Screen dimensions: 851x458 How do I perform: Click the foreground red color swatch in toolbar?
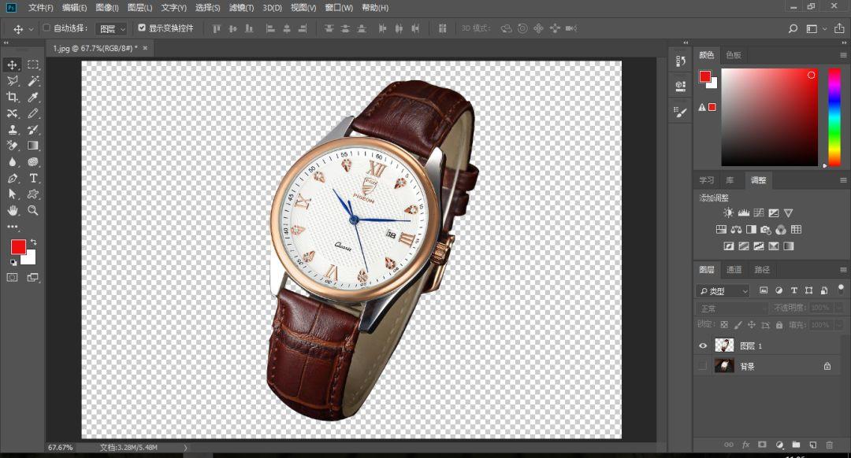click(18, 247)
